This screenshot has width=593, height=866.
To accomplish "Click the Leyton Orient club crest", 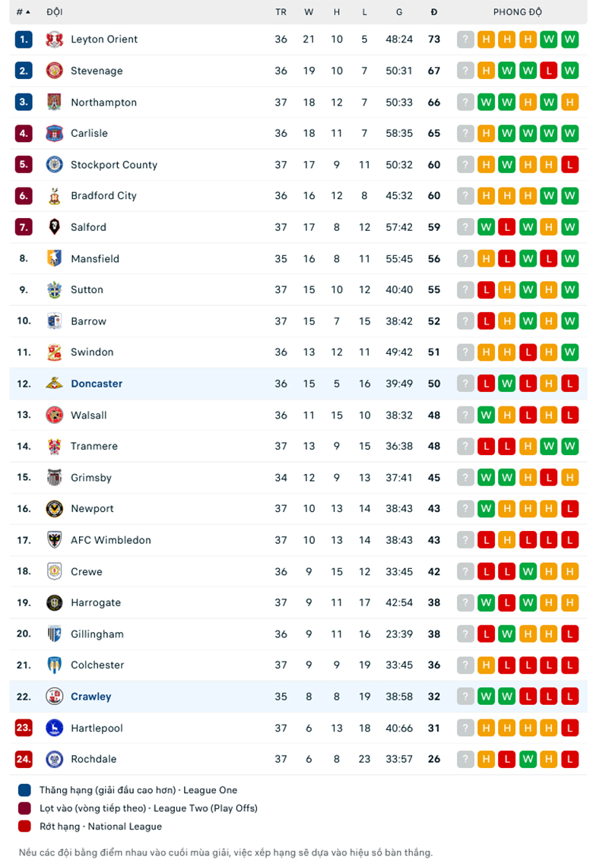I will click(54, 40).
